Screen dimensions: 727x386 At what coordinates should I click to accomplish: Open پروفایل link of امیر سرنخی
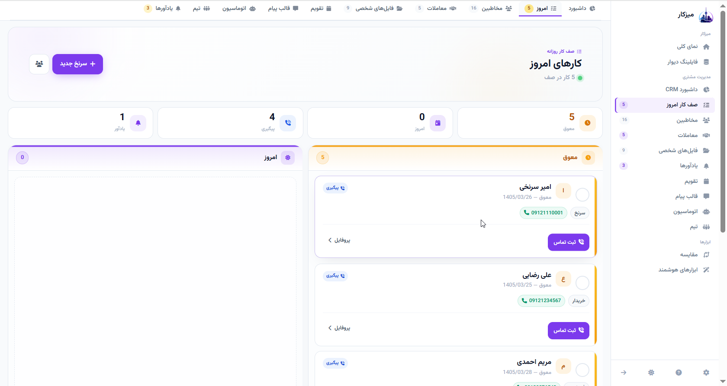click(x=339, y=240)
